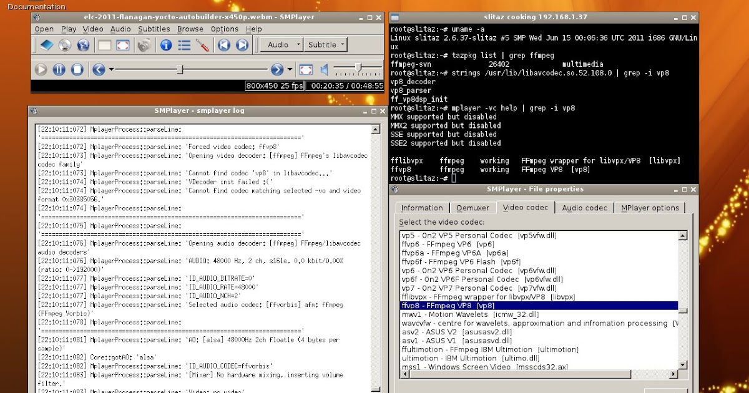Click fullscreen icon in upper SMPlayer toolbar
Screen dimensions: 749x393
click(123, 45)
